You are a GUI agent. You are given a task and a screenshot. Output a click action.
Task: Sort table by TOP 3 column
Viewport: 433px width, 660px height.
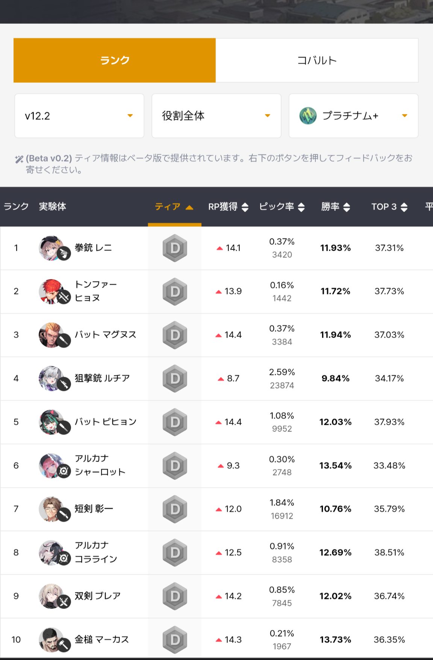pos(389,207)
